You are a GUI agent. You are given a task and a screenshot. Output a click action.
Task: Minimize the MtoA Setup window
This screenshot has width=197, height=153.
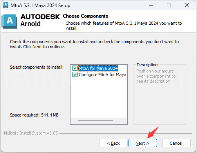point(151,5)
